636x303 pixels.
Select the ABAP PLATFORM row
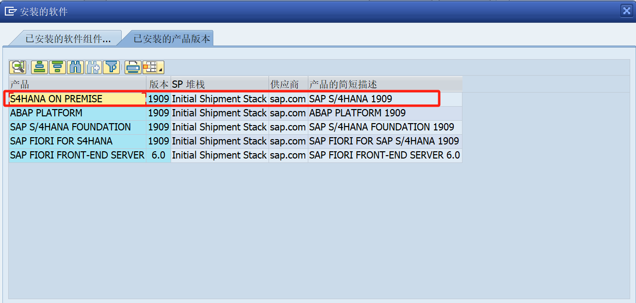coord(76,113)
